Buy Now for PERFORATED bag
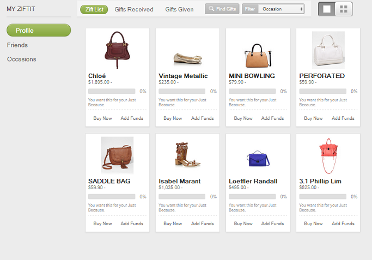Screen dimensions: 372x260 tap(313, 118)
